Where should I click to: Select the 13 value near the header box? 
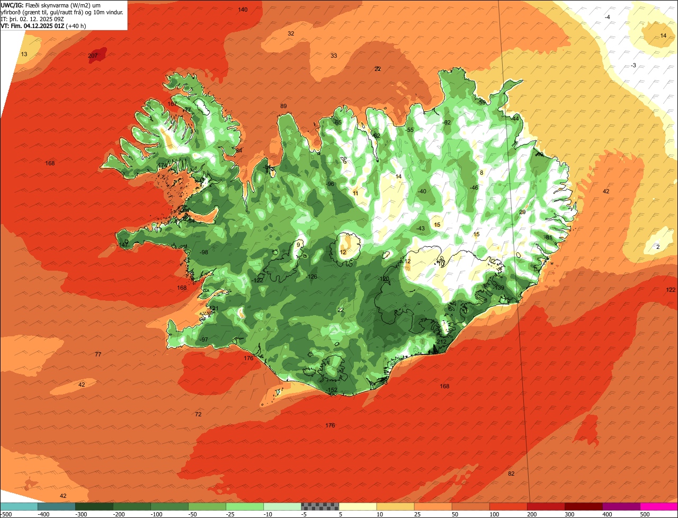coord(24,54)
